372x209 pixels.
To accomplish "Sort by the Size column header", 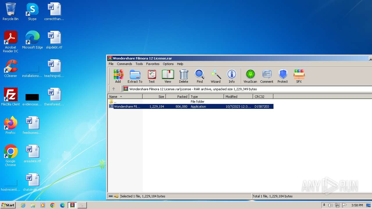I will click(154, 97).
